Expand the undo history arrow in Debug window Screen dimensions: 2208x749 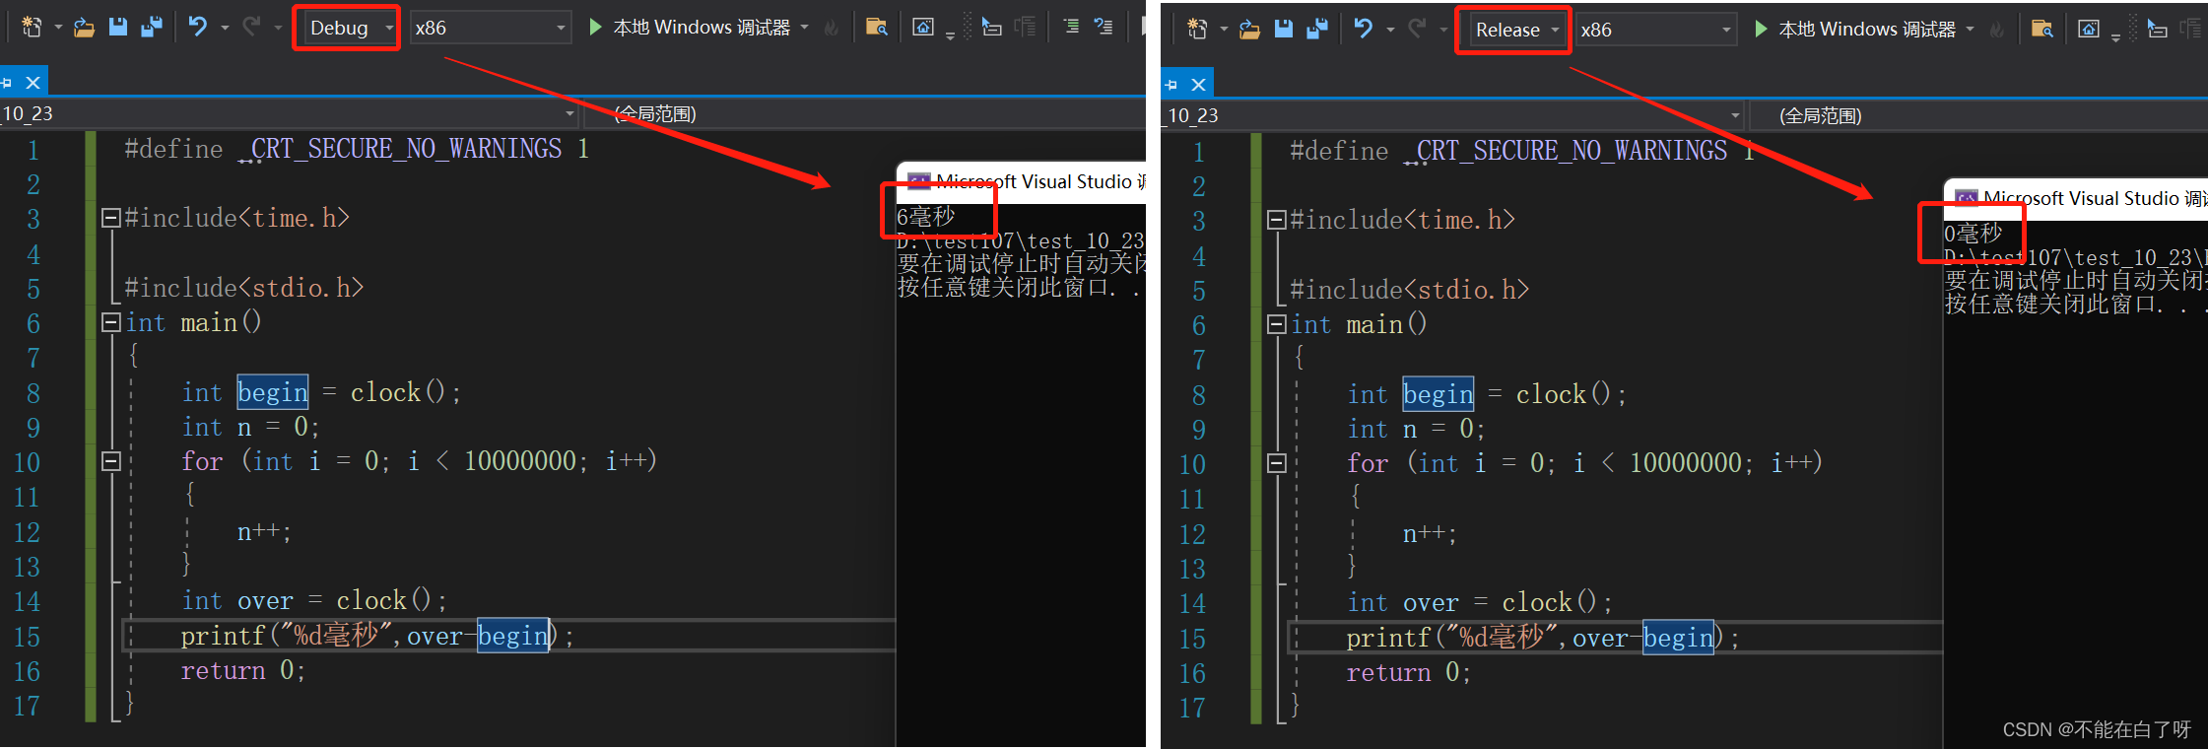[225, 28]
